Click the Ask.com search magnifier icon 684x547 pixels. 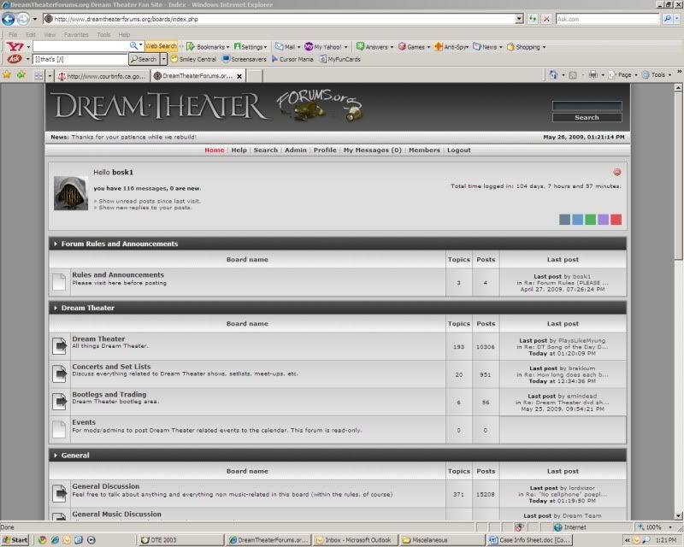point(667,19)
